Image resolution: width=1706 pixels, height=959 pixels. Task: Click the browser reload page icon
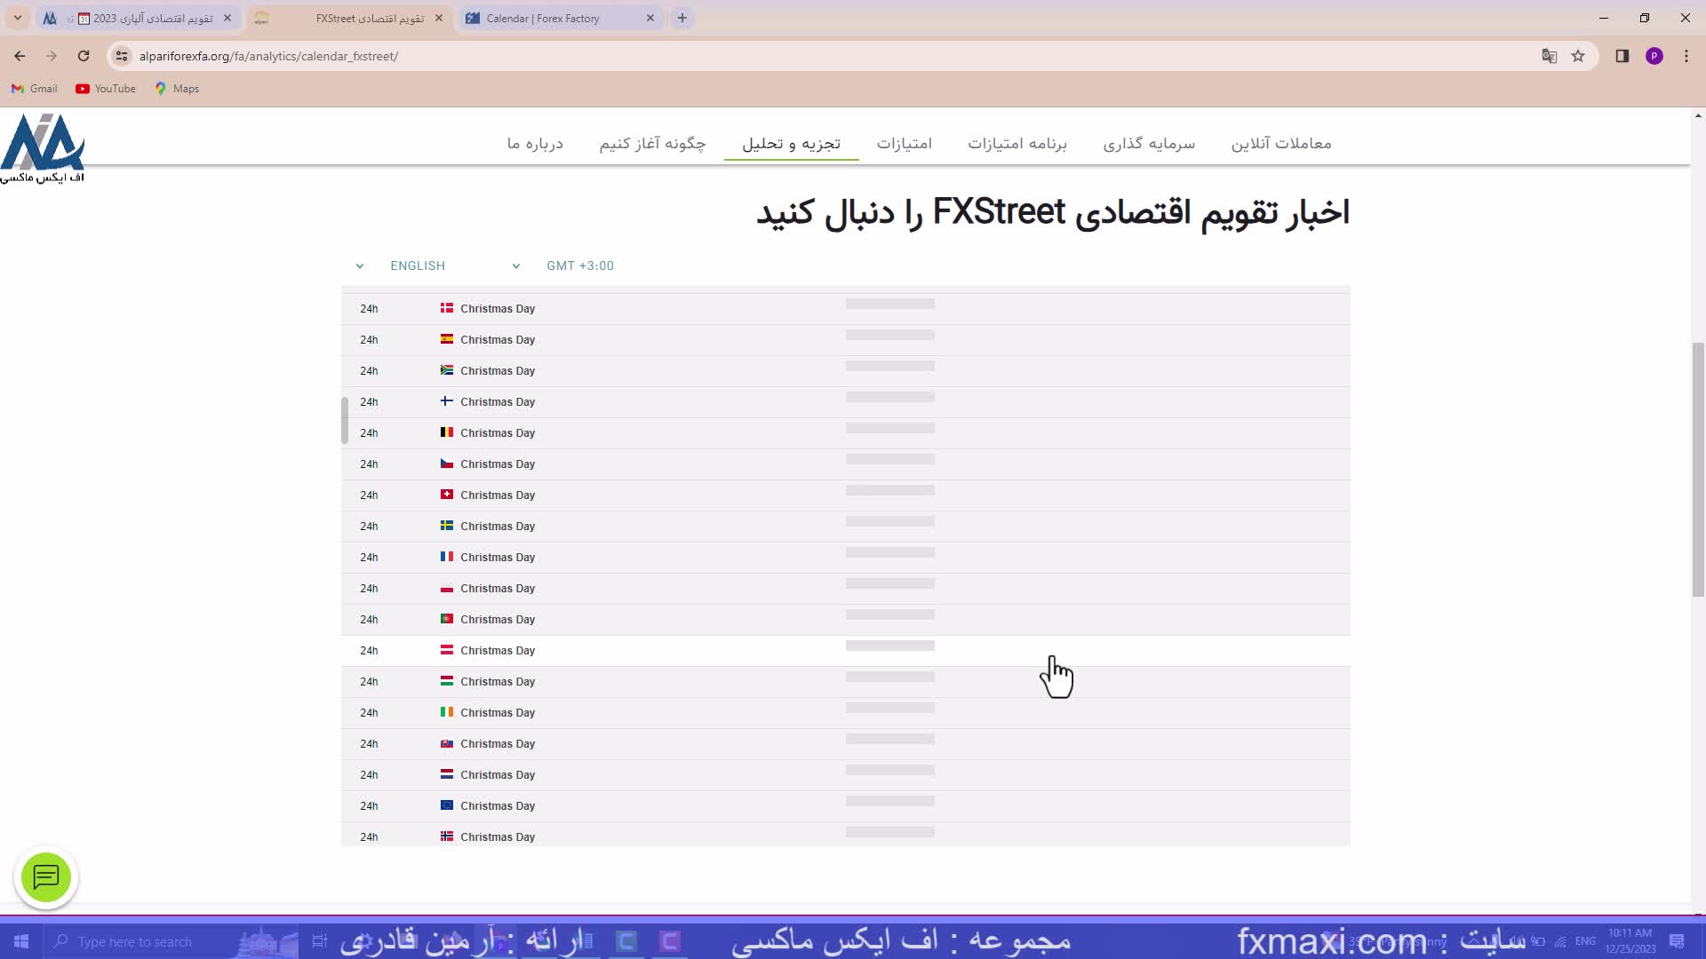84,56
